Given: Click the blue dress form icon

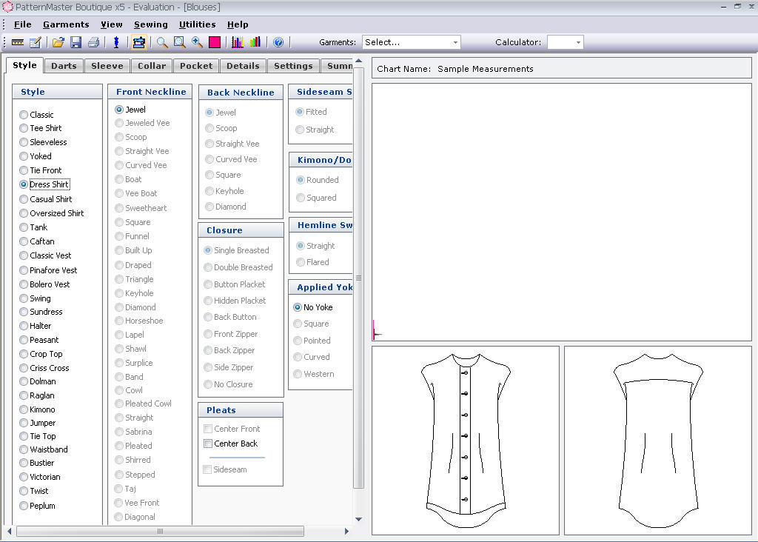Looking at the screenshot, I should 116,42.
